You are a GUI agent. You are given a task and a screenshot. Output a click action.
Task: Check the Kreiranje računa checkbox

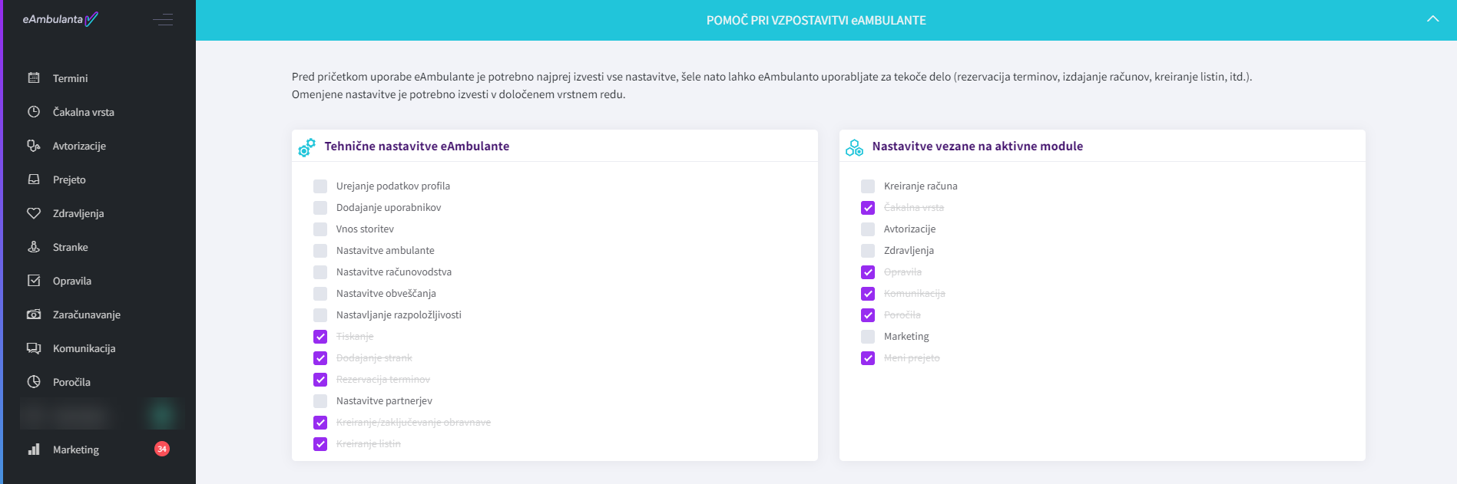[x=868, y=186]
